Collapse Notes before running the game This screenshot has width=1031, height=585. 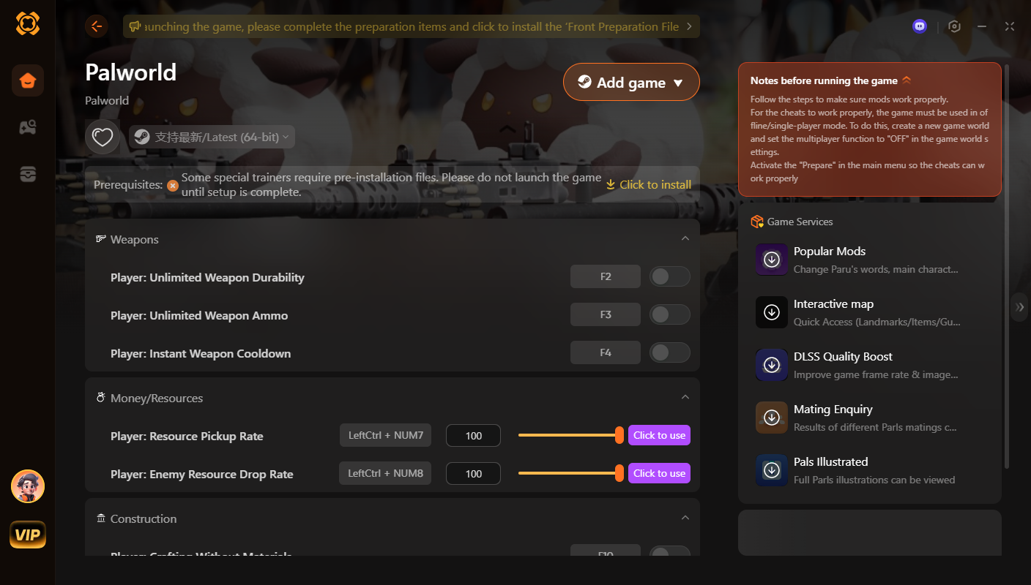click(x=907, y=80)
